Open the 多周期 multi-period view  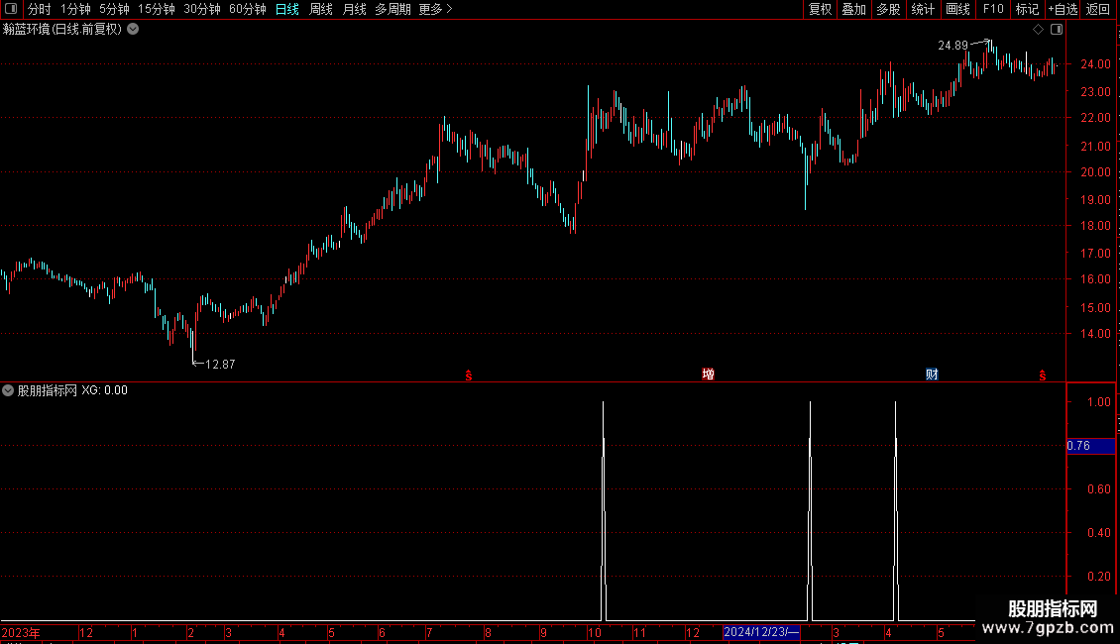392,9
